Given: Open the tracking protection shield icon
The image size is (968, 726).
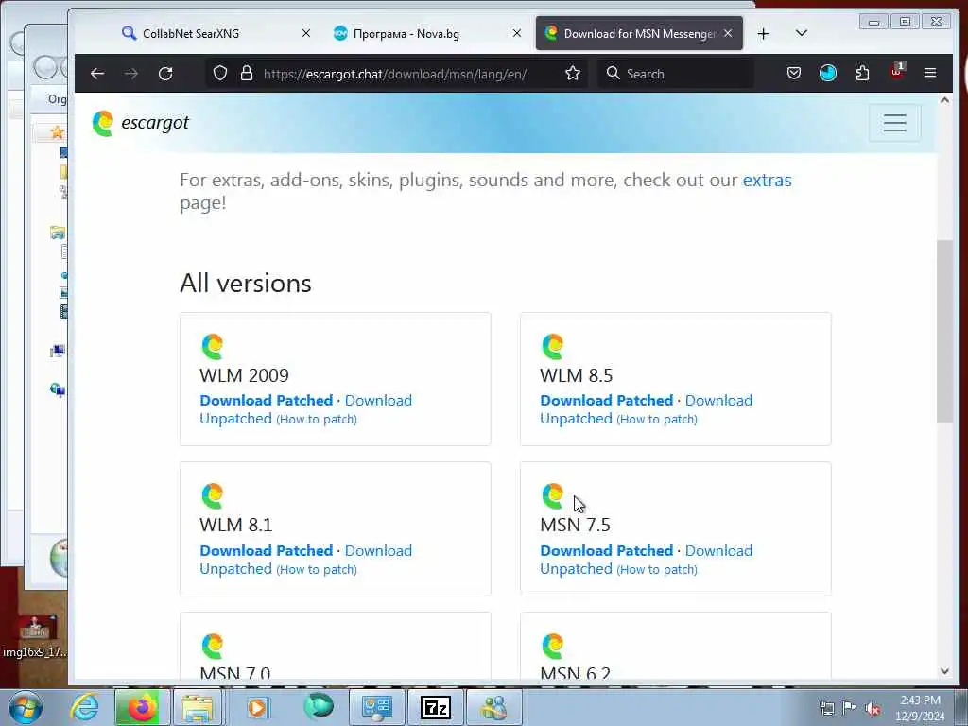Looking at the screenshot, I should coord(219,74).
